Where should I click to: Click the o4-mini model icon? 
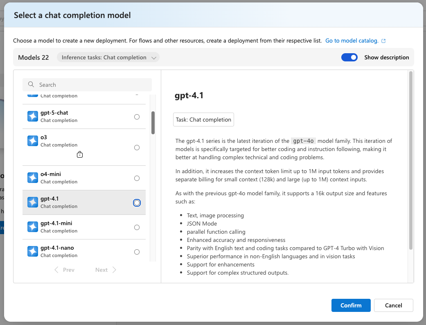pos(33,178)
